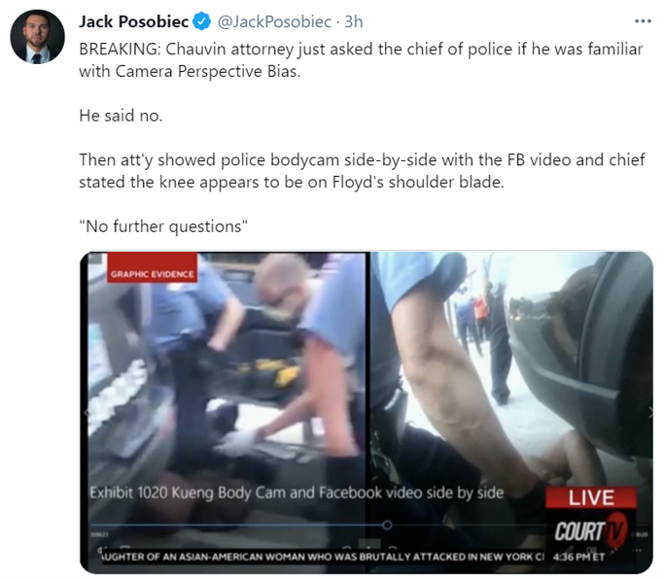The width and height of the screenshot is (664, 580).
Task: Open the Jack Posobiec display name
Action: tap(134, 21)
